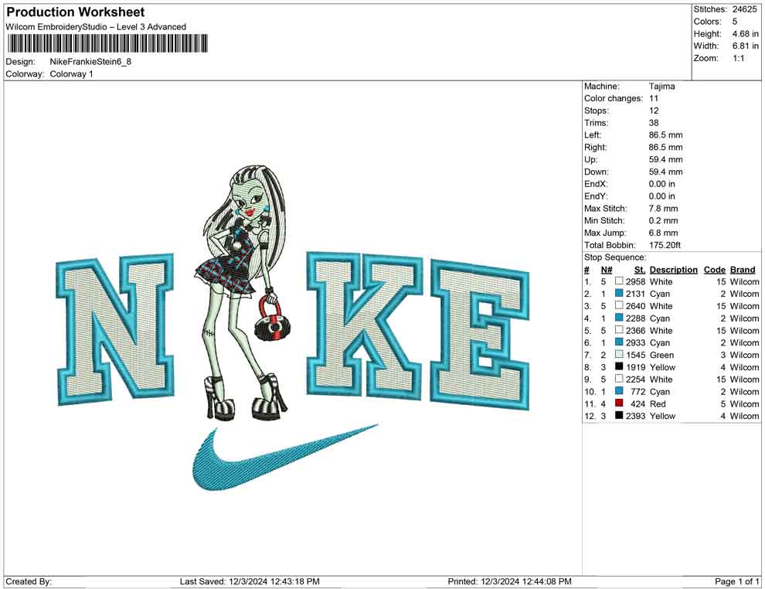Click the Page 1 of 1 footer text

(736, 581)
